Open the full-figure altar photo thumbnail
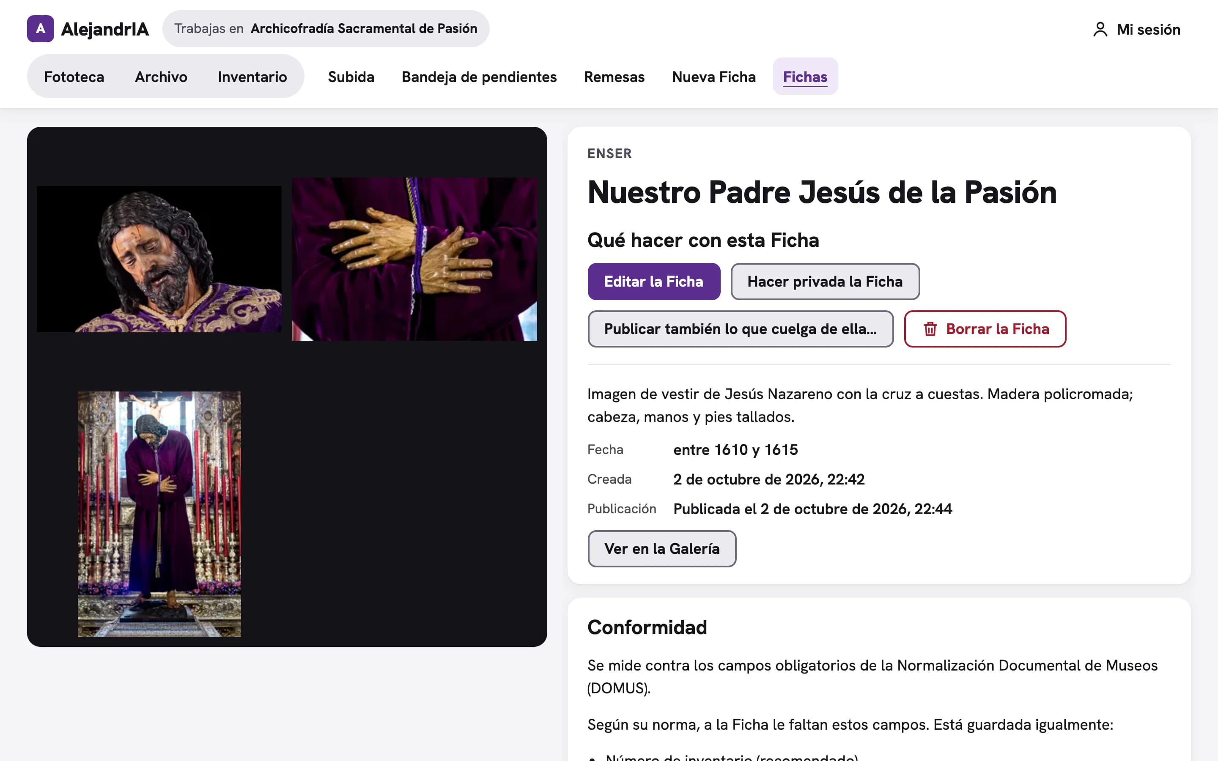This screenshot has height=761, width=1218. pyautogui.click(x=159, y=514)
